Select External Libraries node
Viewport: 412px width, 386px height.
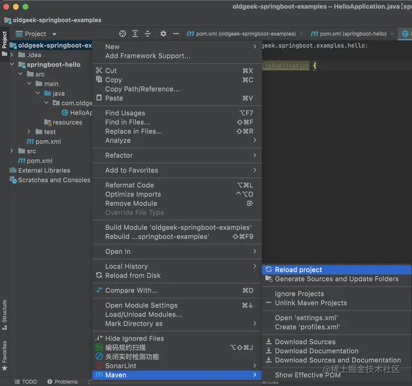pos(40,170)
